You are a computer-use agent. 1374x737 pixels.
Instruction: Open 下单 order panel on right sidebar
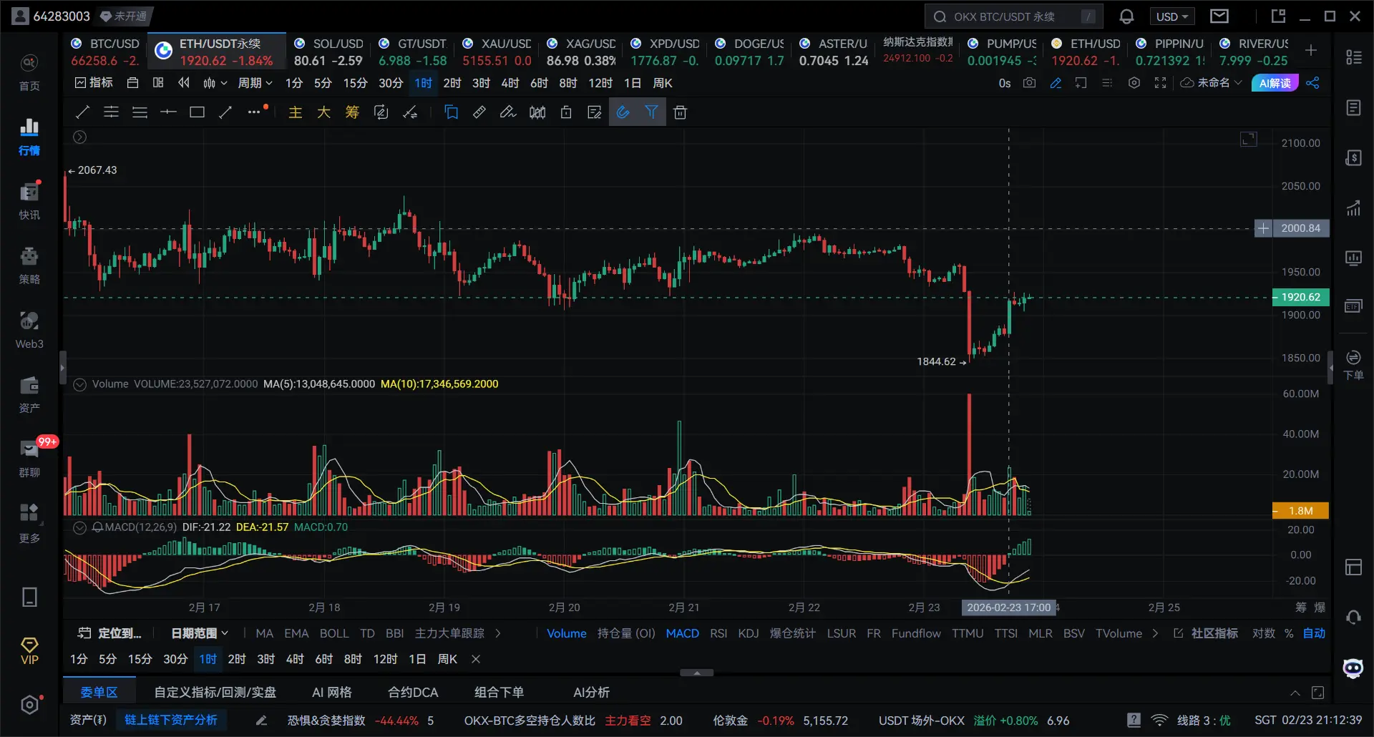pyautogui.click(x=1353, y=364)
